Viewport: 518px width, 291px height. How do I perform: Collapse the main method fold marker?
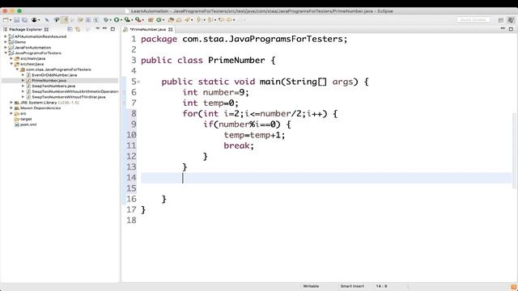(138, 82)
